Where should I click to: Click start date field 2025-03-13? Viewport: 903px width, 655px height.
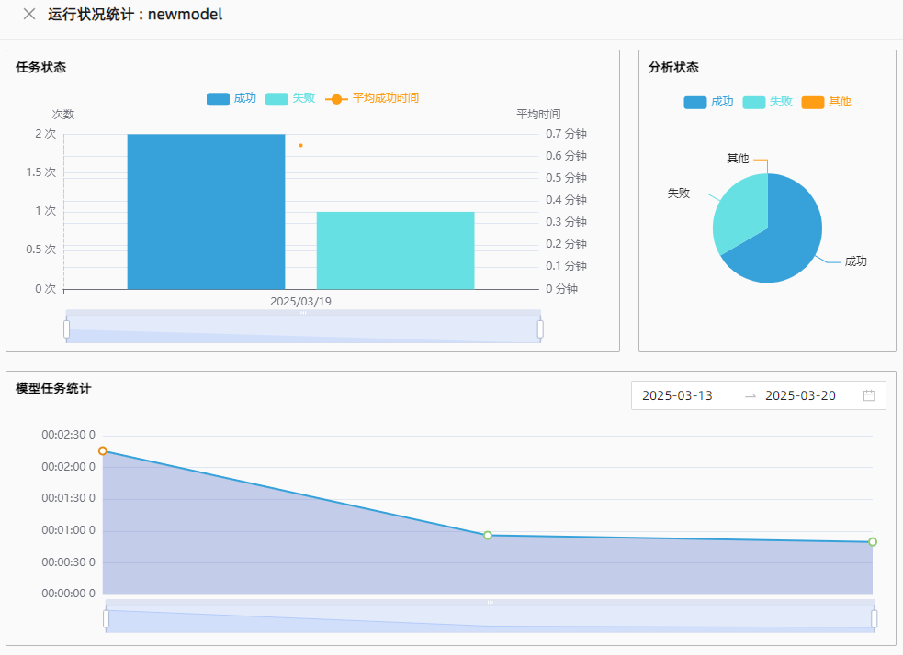pos(677,395)
